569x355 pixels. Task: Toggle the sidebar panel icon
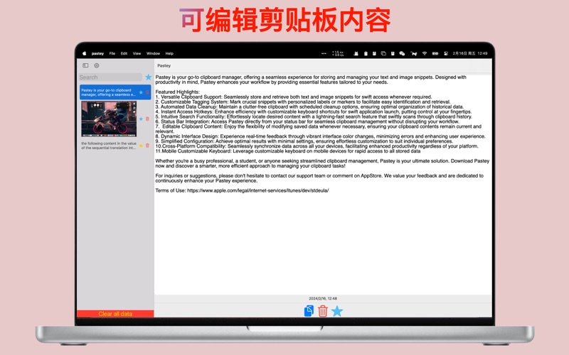(86, 65)
